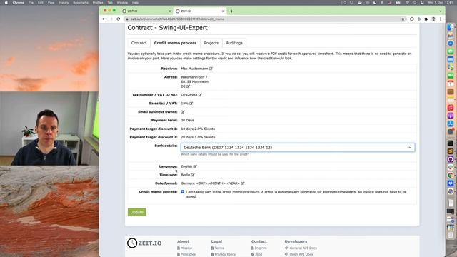Open the Window menu

point(122,3)
